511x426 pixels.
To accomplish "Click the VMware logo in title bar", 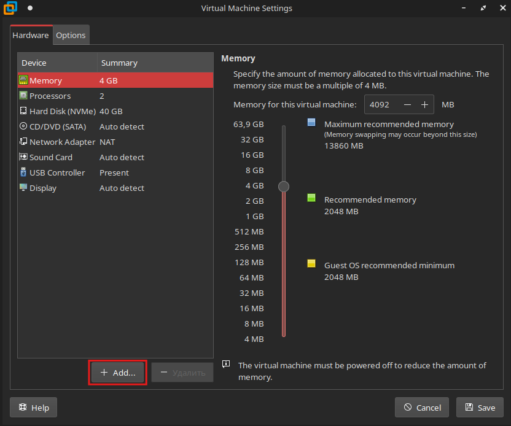I will [10, 9].
